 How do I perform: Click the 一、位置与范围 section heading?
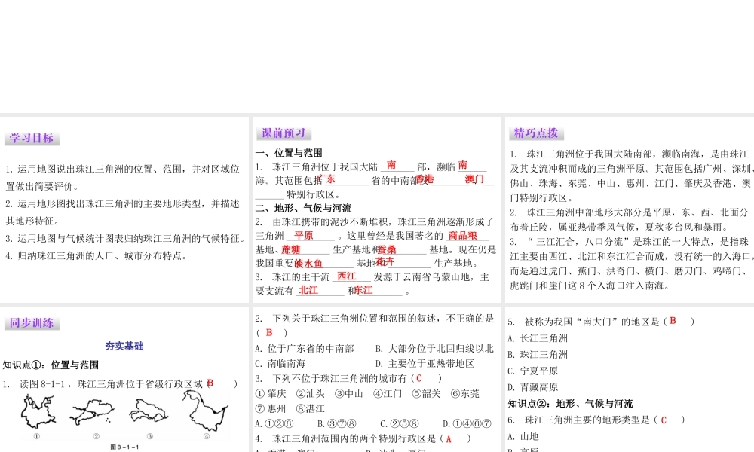[289, 153]
